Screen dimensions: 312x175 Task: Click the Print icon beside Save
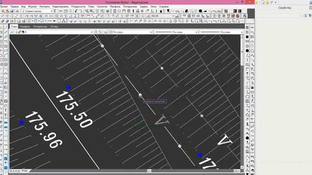(x=18, y=11)
